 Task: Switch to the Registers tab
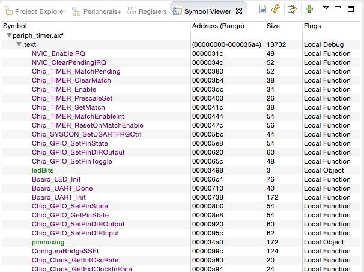tap(147, 11)
